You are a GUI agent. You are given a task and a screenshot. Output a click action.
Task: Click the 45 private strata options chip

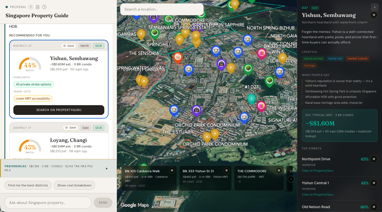point(33,84)
